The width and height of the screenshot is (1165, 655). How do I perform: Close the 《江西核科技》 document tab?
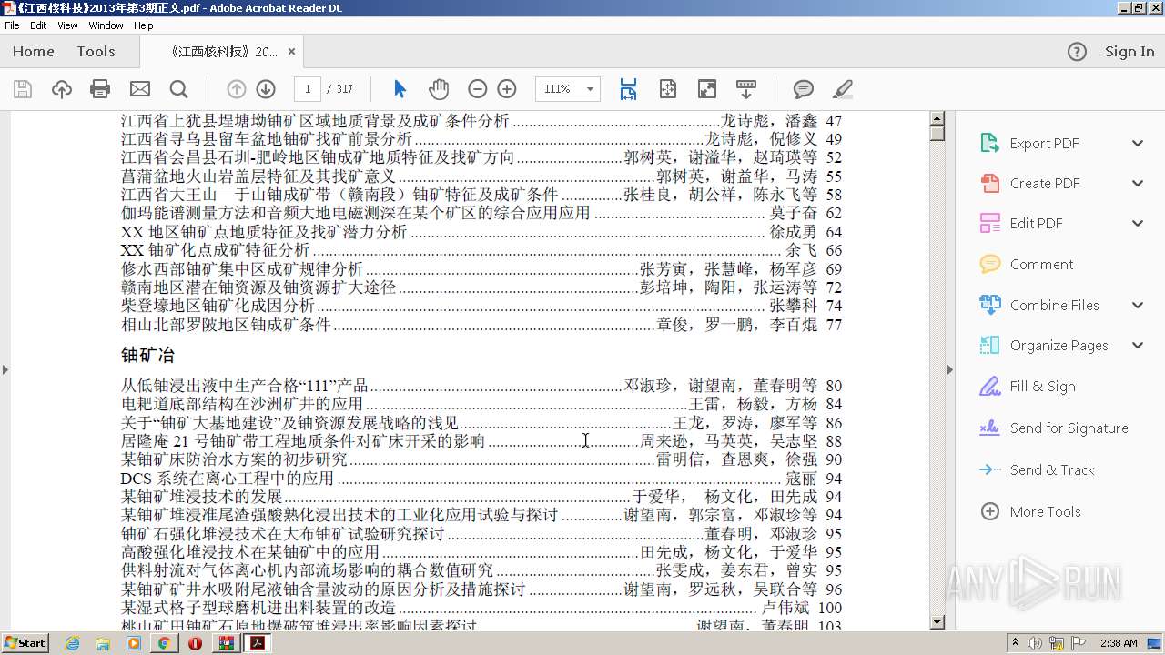pyautogui.click(x=291, y=52)
